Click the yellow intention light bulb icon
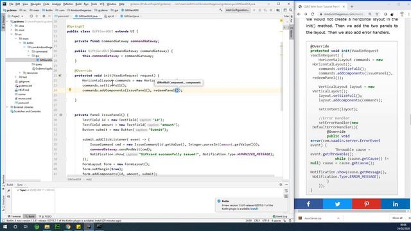The height and width of the screenshot is (231, 411). (x=70, y=90)
